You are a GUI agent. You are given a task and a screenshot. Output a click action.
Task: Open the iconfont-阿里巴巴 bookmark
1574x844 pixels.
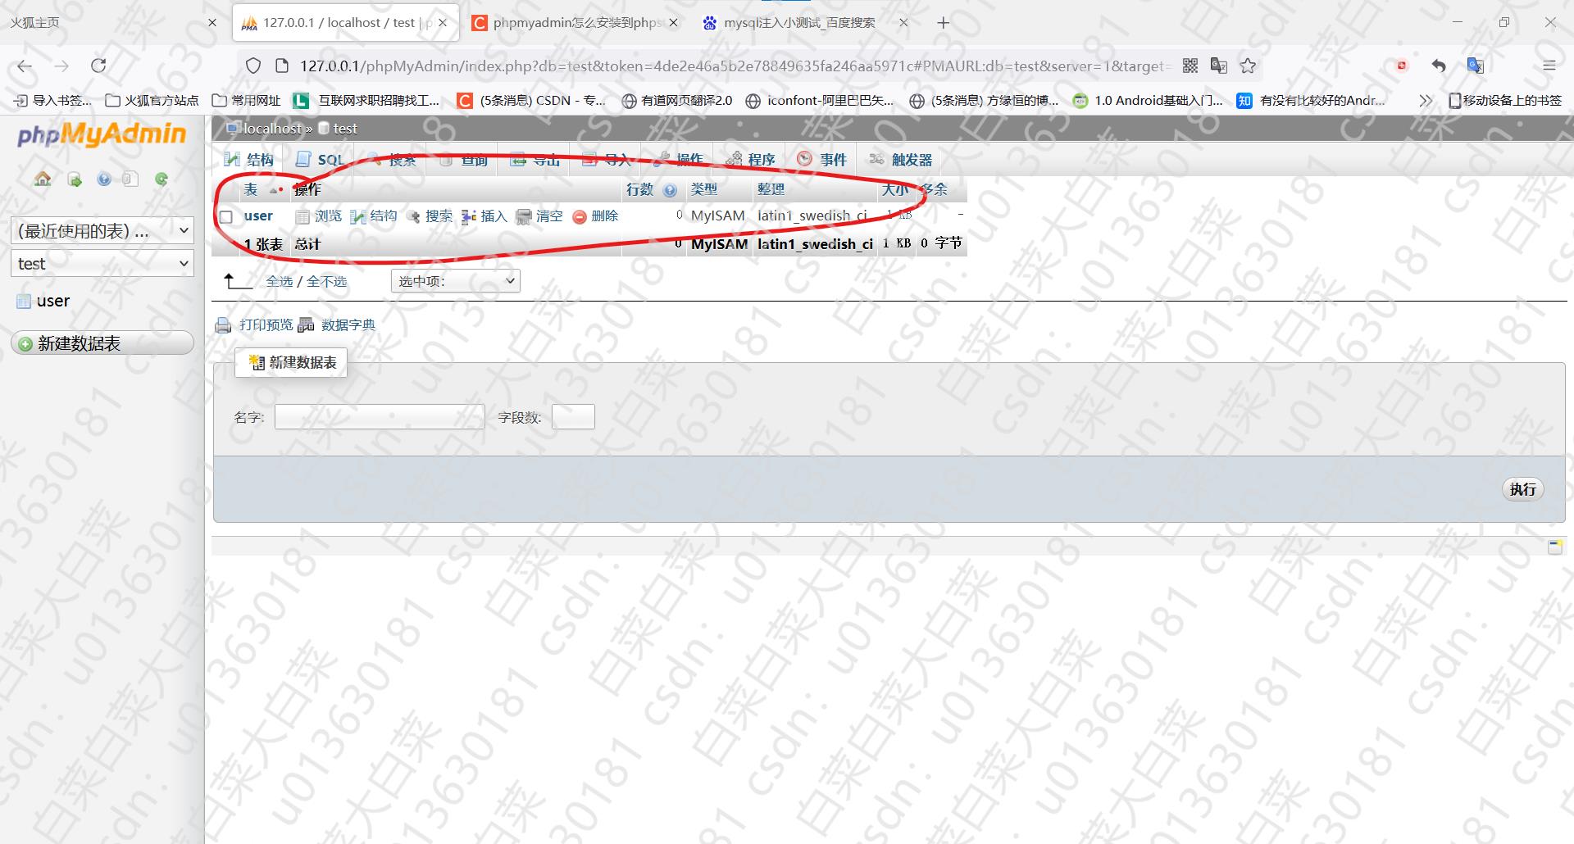pyautogui.click(x=820, y=100)
